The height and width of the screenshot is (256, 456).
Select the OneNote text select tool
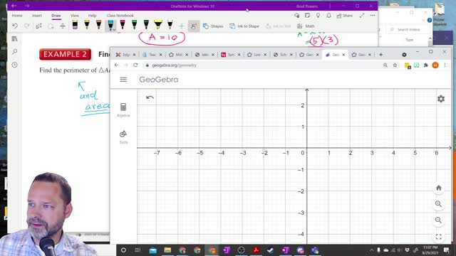point(38,26)
